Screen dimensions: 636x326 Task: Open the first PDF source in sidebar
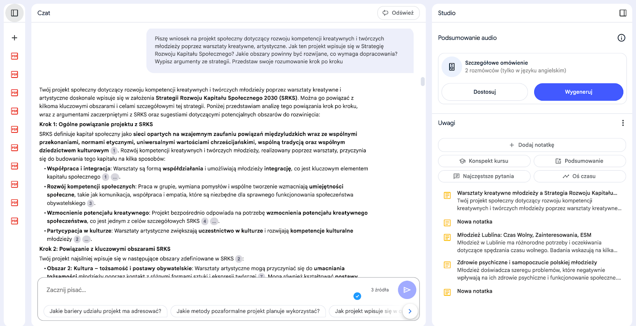pos(14,56)
